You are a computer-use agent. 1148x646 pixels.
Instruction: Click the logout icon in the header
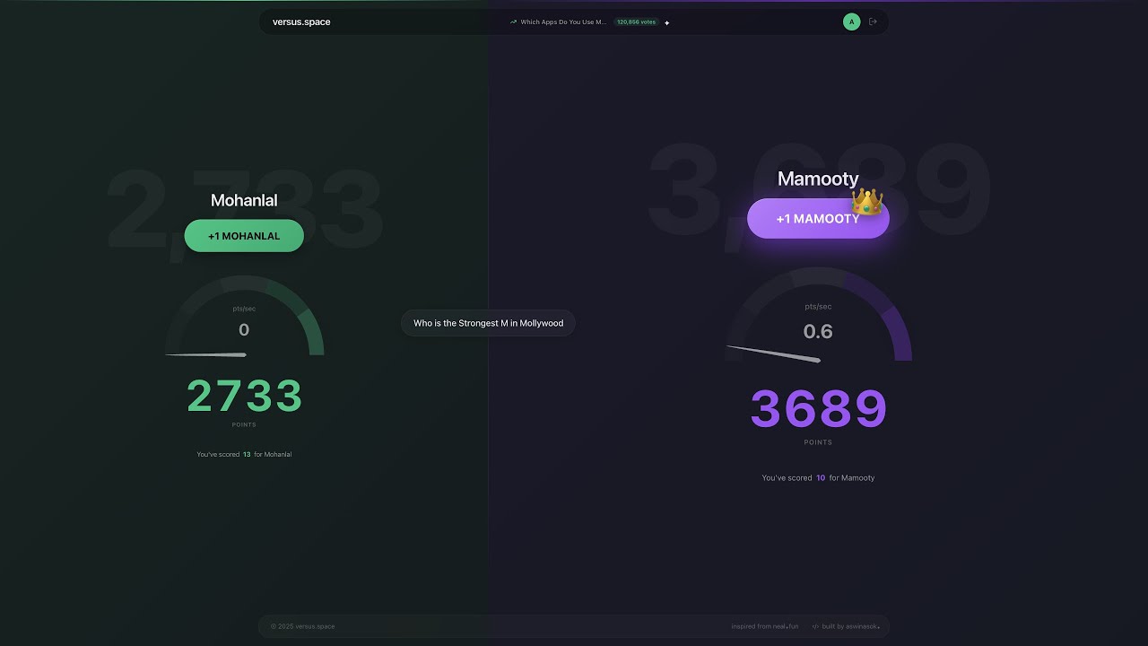pyautogui.click(x=873, y=22)
